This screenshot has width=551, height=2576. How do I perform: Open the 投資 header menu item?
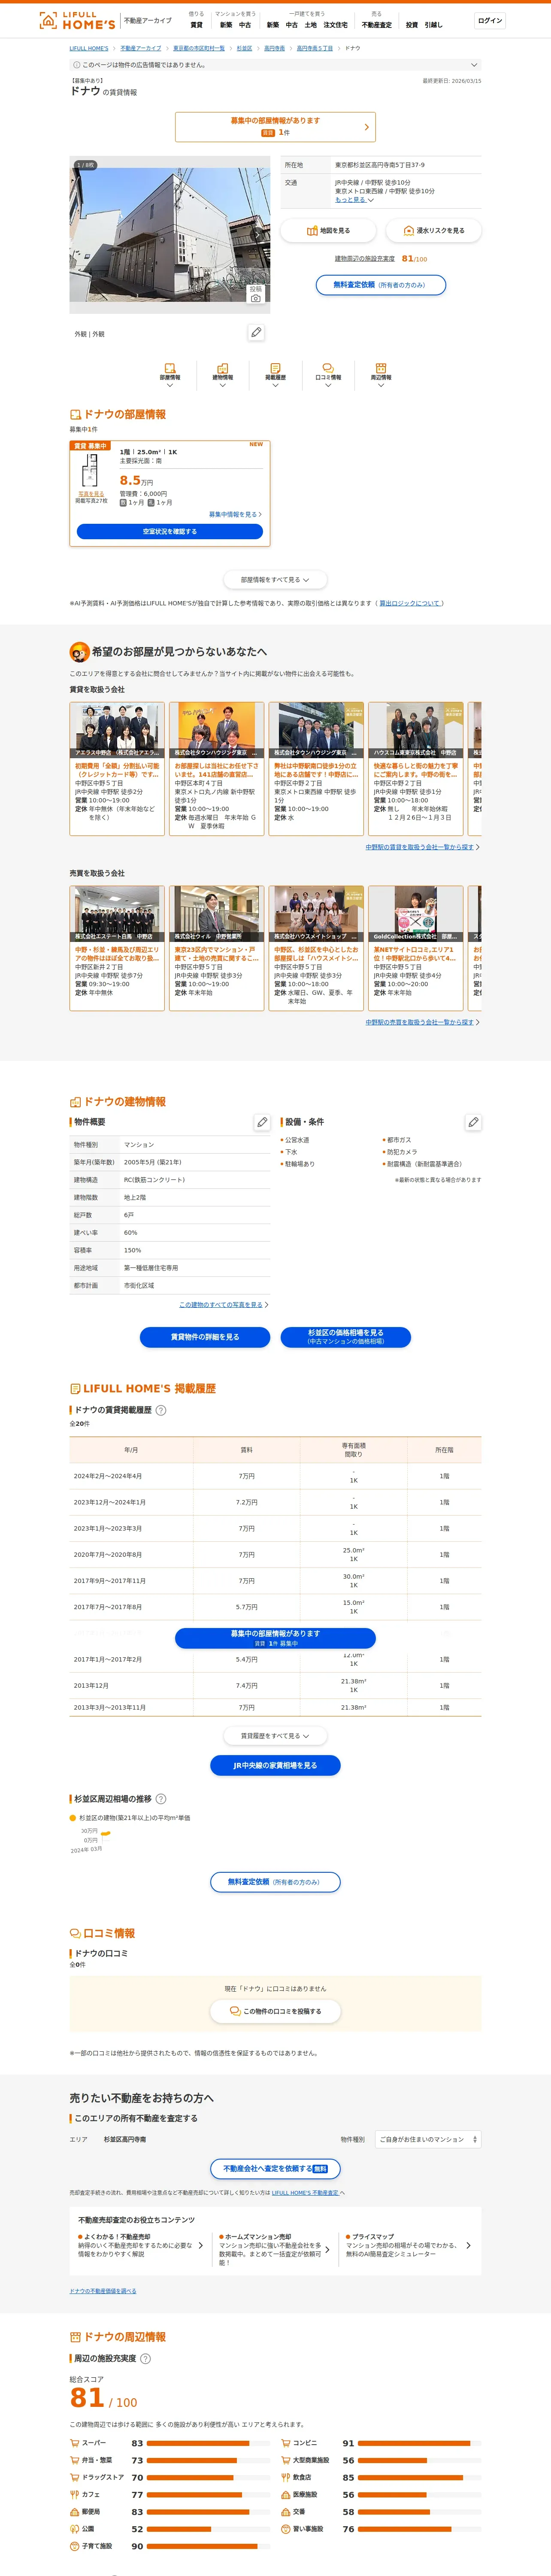pos(412,25)
